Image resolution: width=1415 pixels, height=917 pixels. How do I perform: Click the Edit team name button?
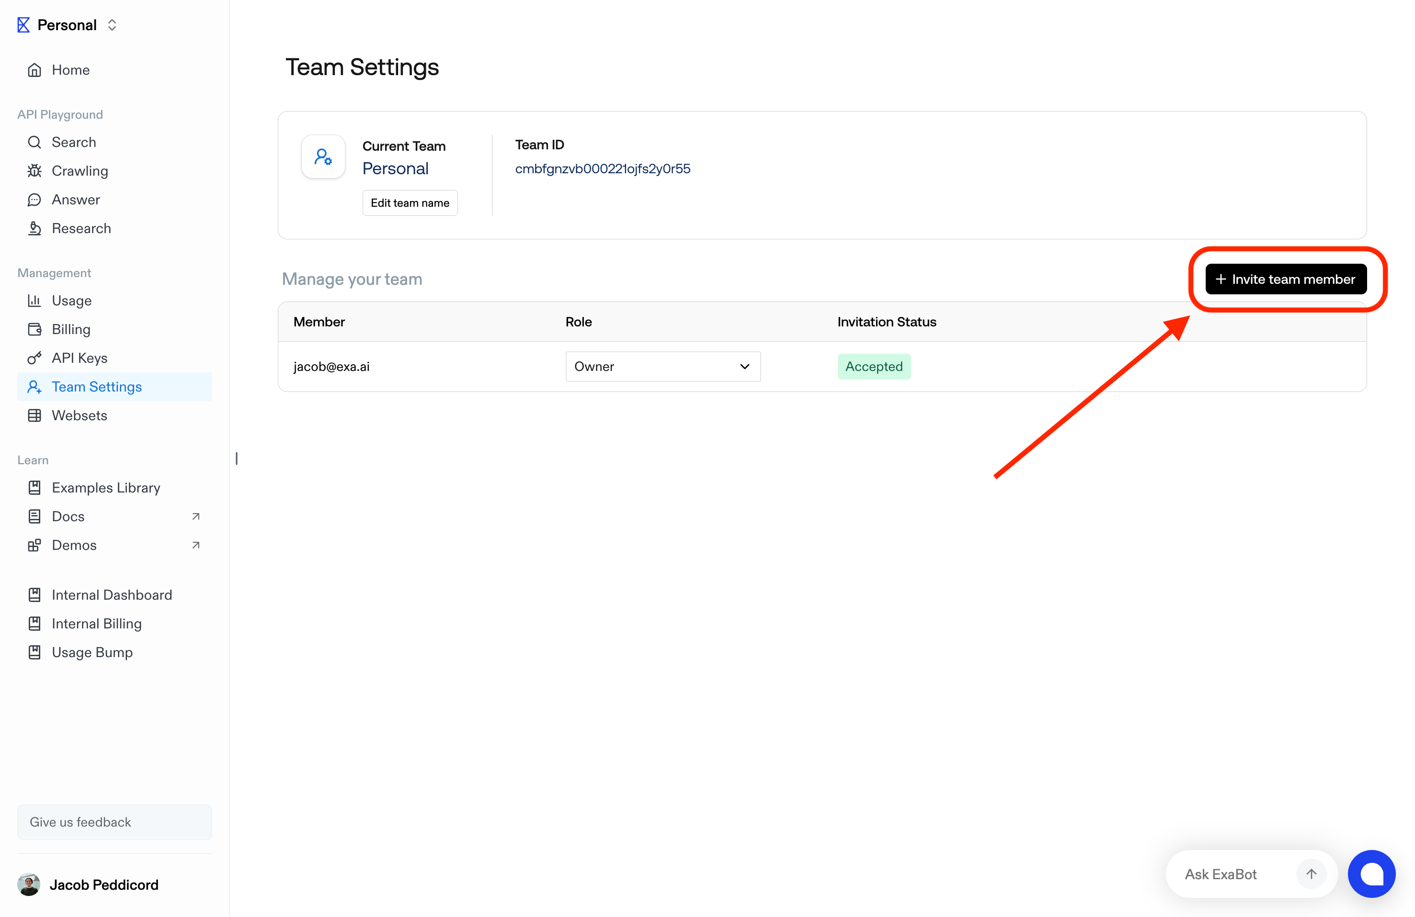pos(410,203)
